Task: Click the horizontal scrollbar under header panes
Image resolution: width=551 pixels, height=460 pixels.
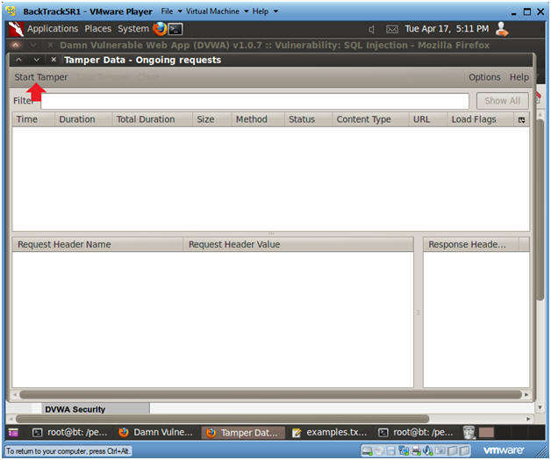Action: (x=270, y=394)
